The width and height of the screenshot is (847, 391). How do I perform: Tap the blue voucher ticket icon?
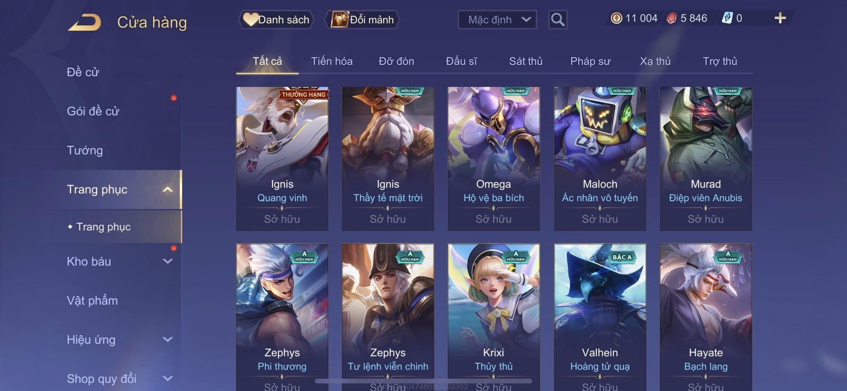(727, 18)
